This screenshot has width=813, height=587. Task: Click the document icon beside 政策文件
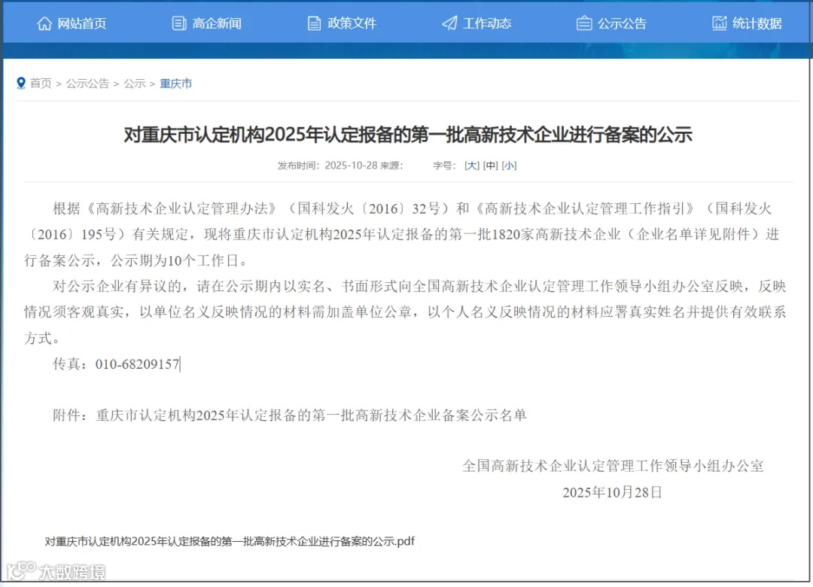(x=312, y=23)
